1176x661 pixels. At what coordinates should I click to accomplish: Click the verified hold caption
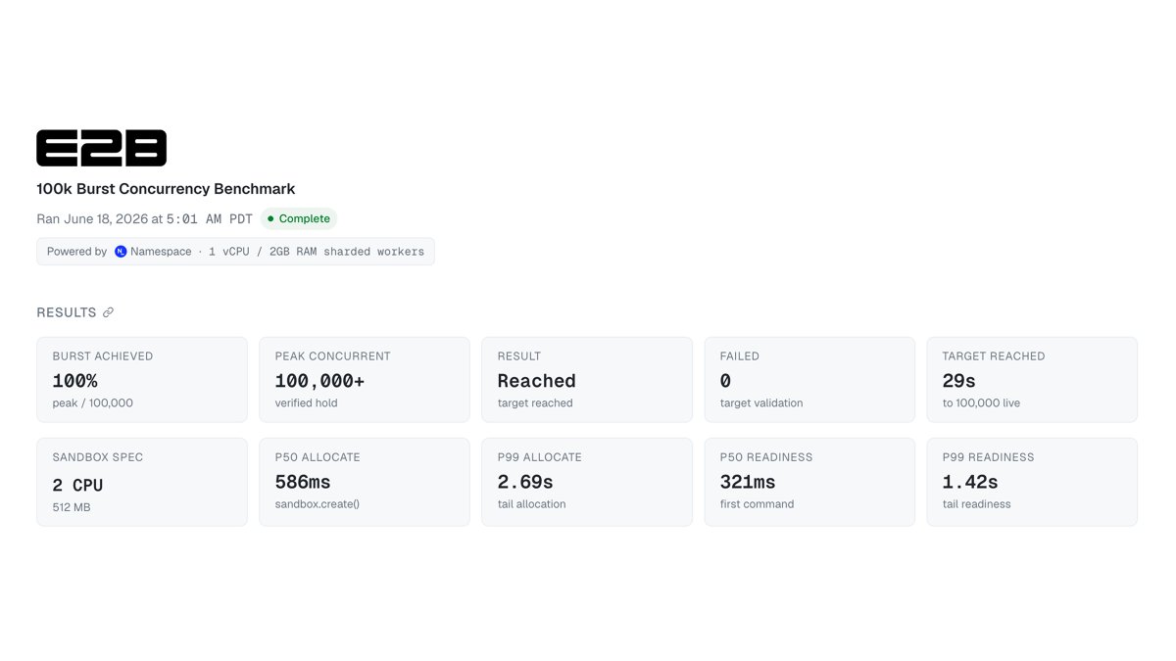pyautogui.click(x=306, y=403)
